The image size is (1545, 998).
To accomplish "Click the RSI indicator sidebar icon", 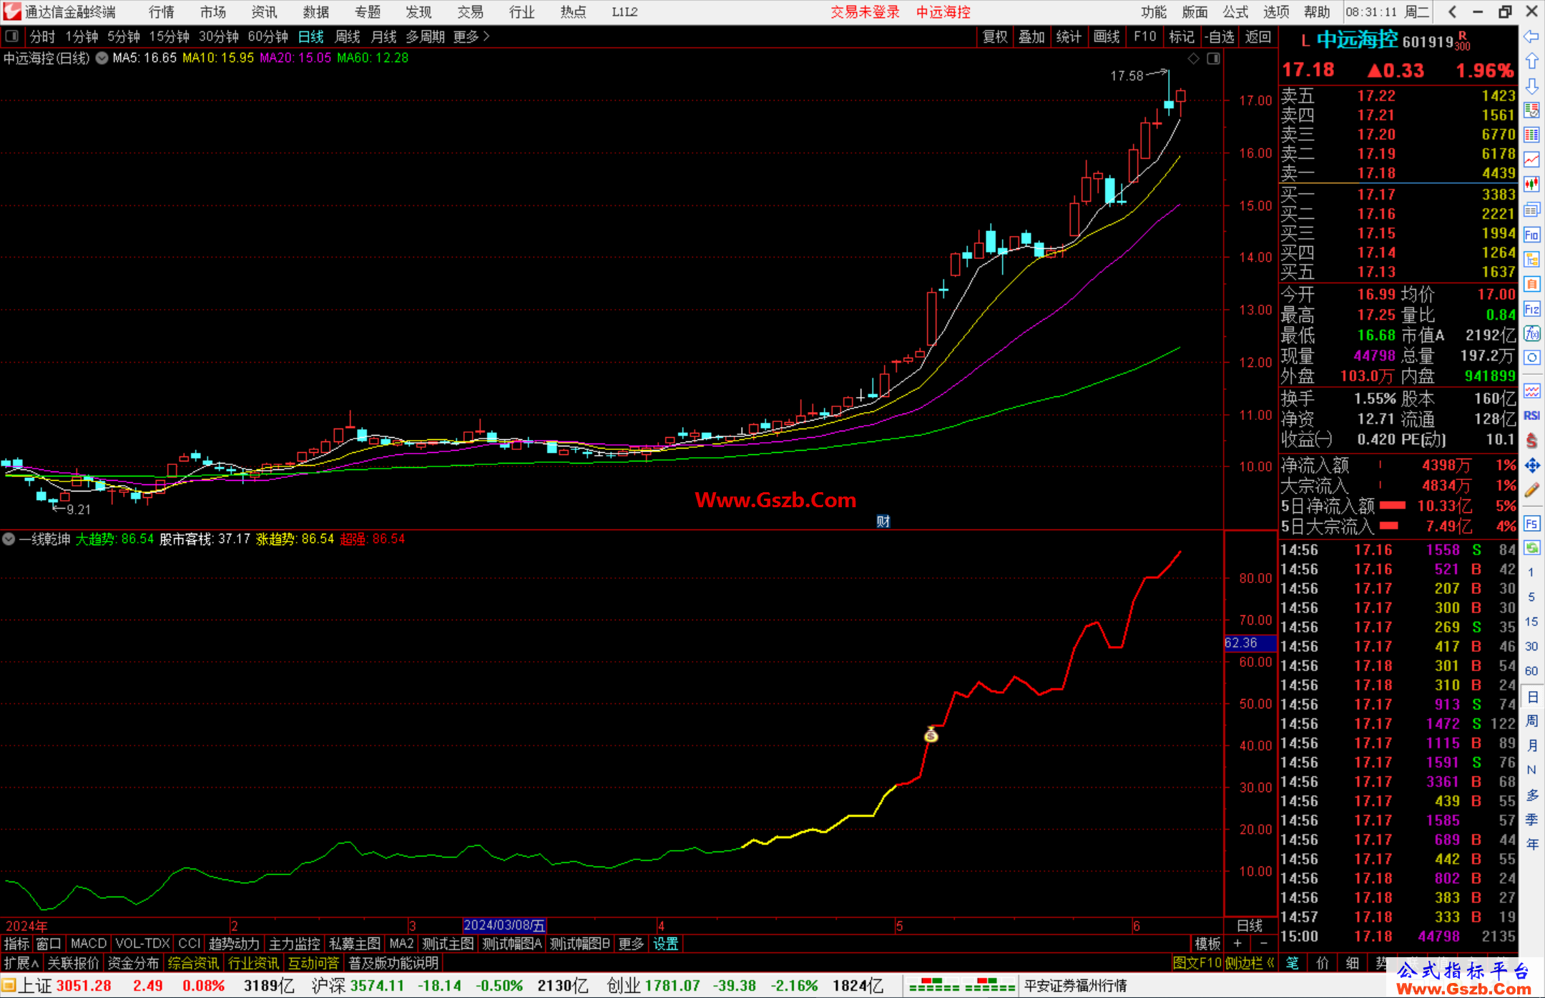I will [1531, 416].
